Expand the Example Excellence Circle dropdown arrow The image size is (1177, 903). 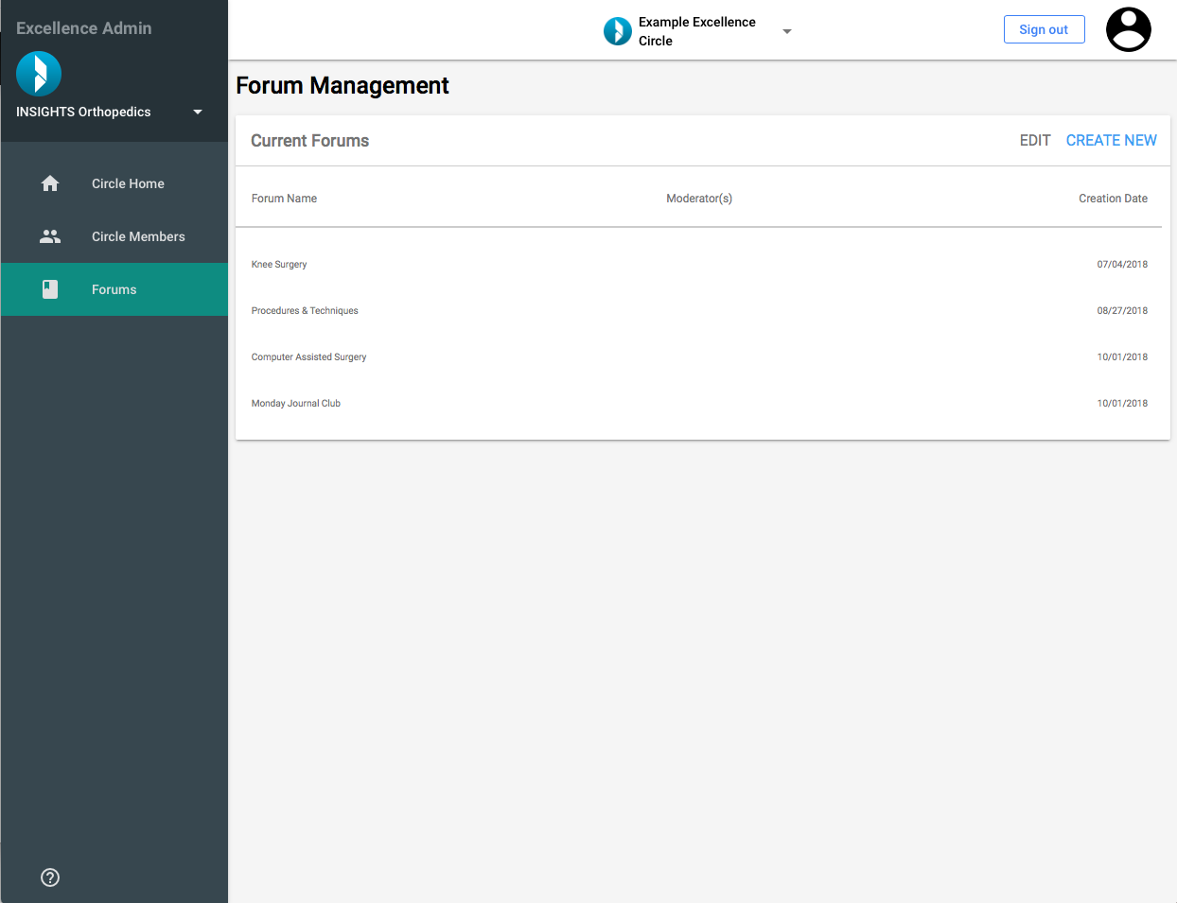786,31
